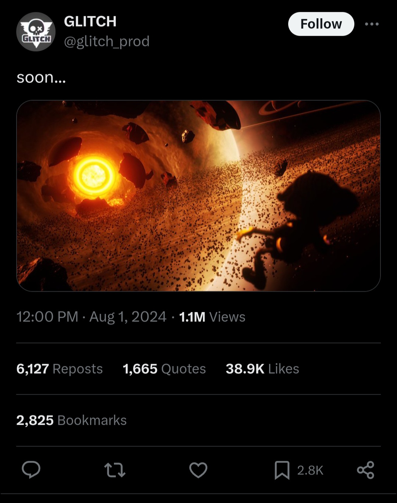Tap the repost arrows icon
397x503 pixels.
[115, 470]
